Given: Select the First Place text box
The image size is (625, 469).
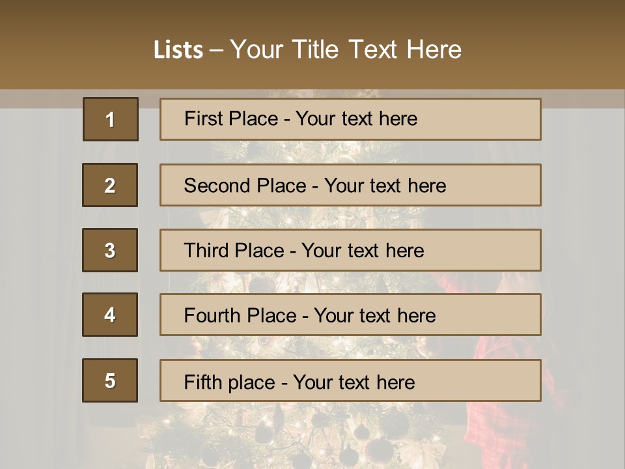Looking at the screenshot, I should (x=350, y=119).
